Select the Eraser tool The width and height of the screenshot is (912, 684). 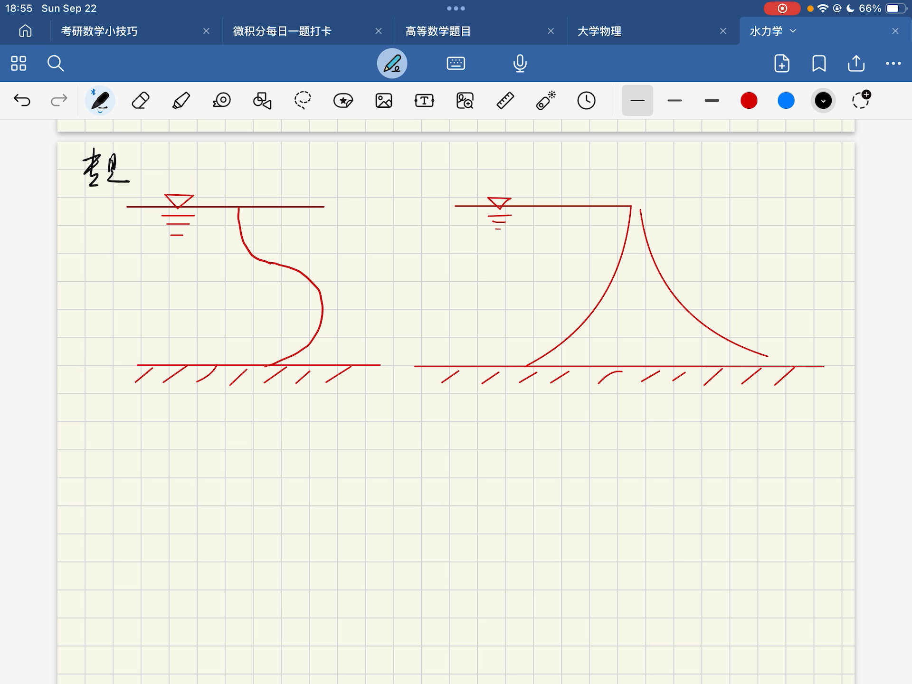click(141, 101)
